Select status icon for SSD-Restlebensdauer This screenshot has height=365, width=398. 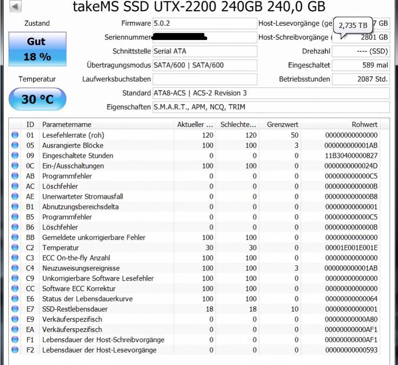(15, 309)
